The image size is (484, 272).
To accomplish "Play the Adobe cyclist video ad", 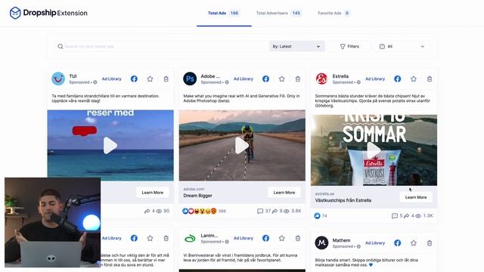I will 242,146.
